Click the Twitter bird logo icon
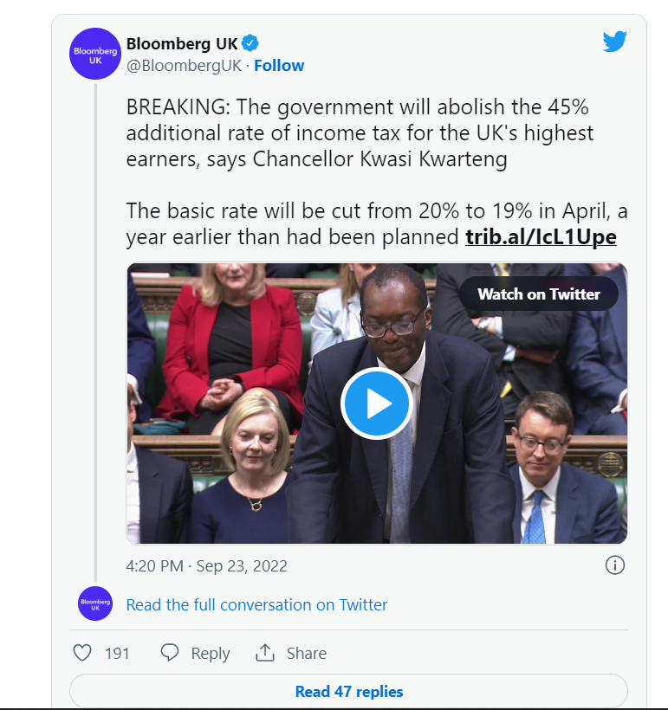The width and height of the screenshot is (668, 710). pos(614,42)
